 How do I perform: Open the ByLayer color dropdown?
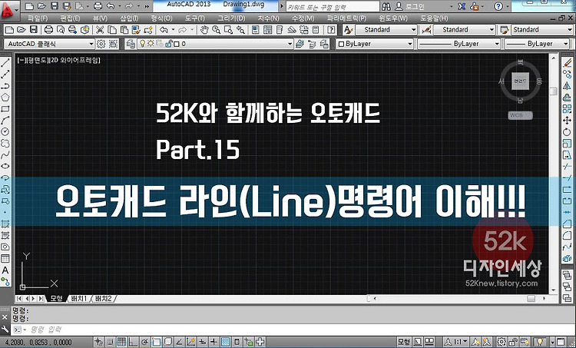tap(375, 44)
